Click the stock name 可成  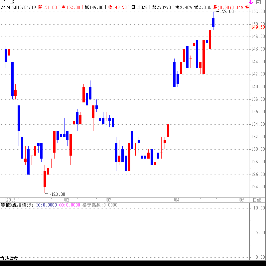8,2
